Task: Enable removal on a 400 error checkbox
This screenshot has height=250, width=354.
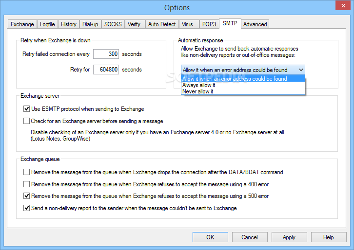Action: 26,184
